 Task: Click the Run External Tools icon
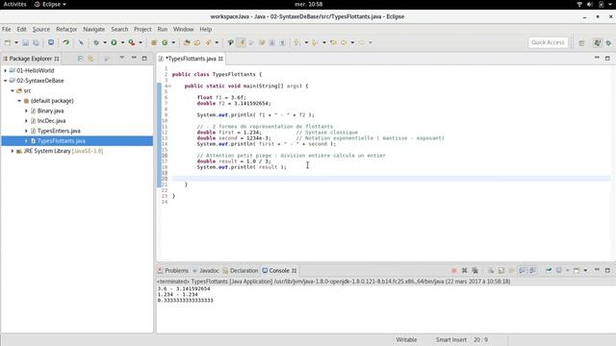pyautogui.click(x=132, y=42)
